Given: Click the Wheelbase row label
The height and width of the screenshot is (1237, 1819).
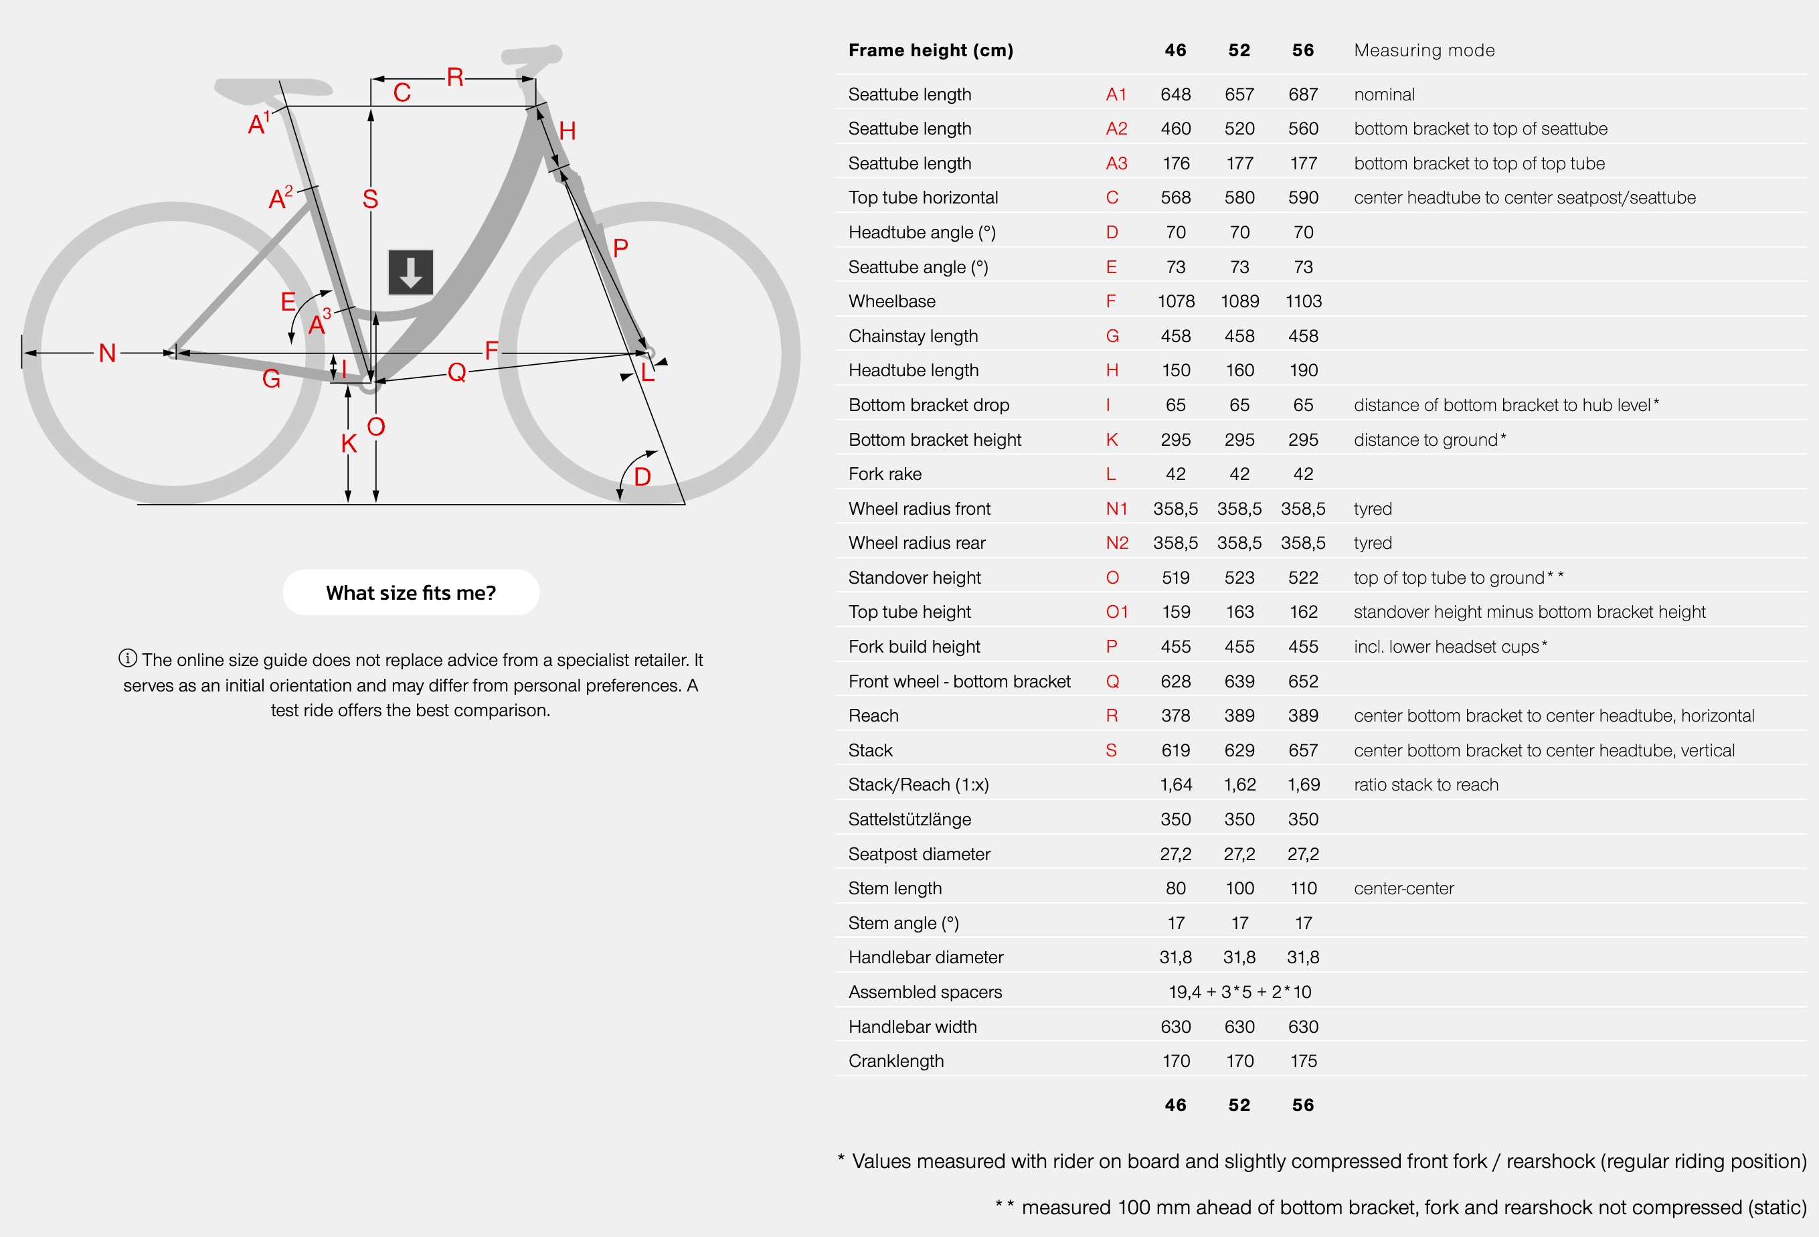Looking at the screenshot, I should [892, 301].
